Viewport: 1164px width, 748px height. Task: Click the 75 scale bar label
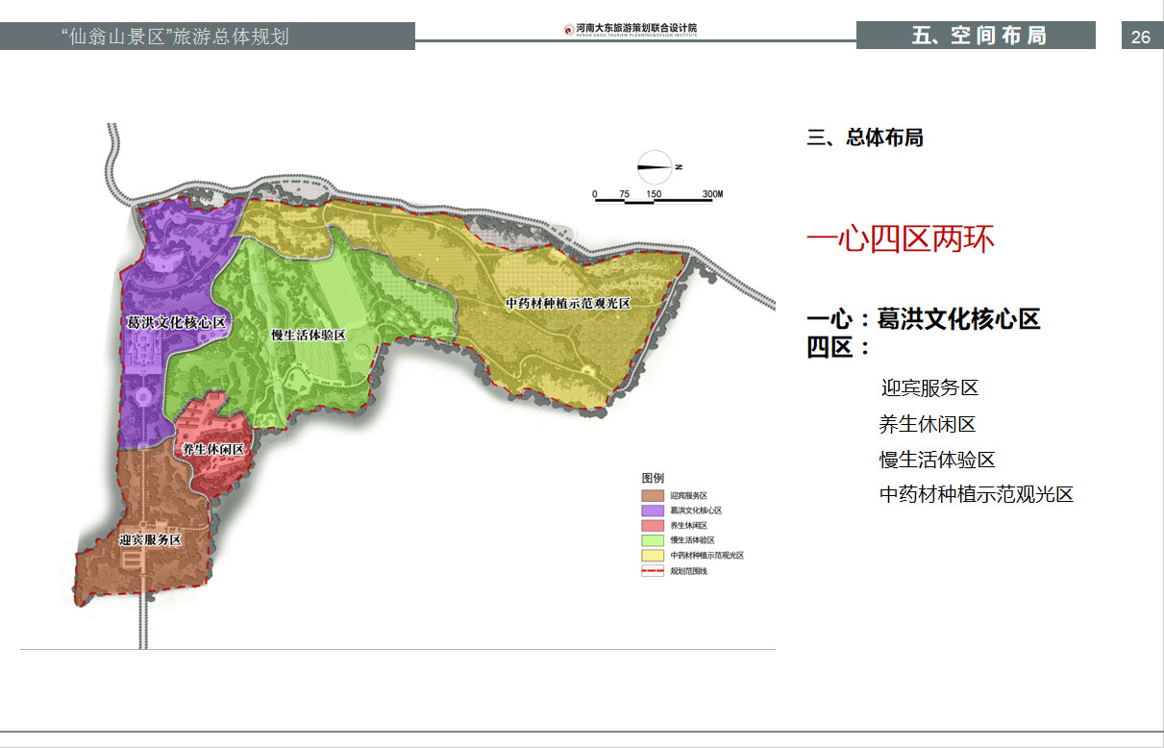pos(625,194)
